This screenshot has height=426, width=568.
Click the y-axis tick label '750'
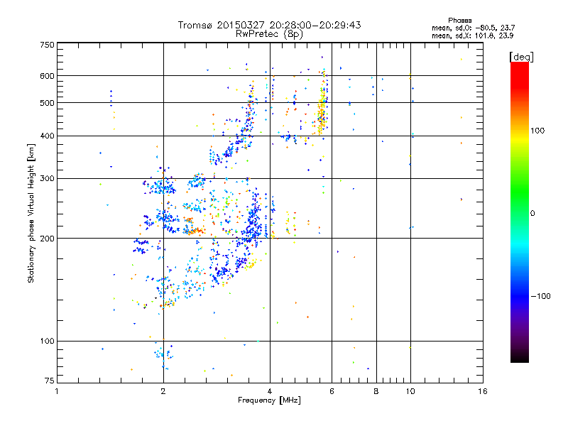tap(47, 45)
